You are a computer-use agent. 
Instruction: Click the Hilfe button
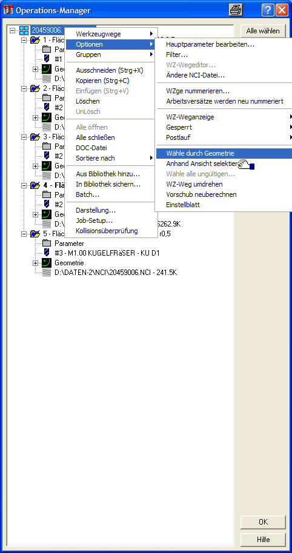[x=263, y=540]
